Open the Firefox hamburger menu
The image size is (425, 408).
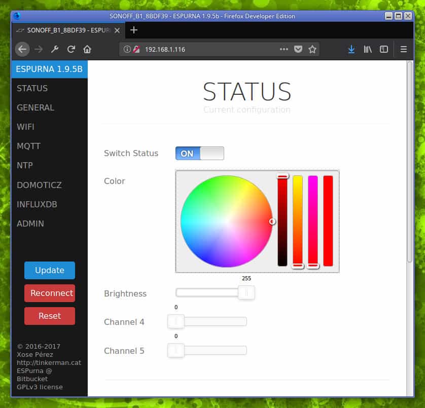coord(404,49)
